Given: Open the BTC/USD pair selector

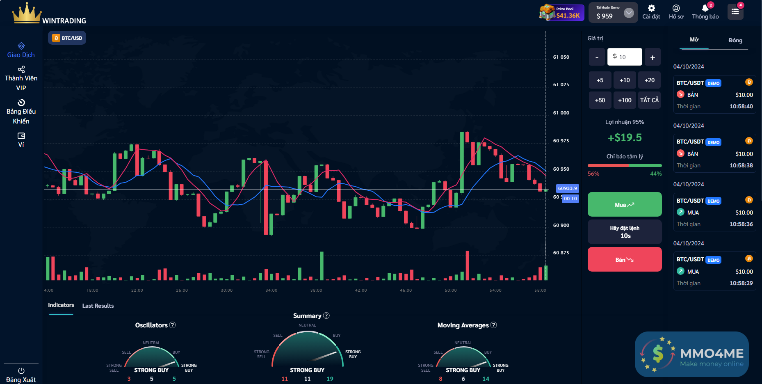Looking at the screenshot, I should pos(67,38).
